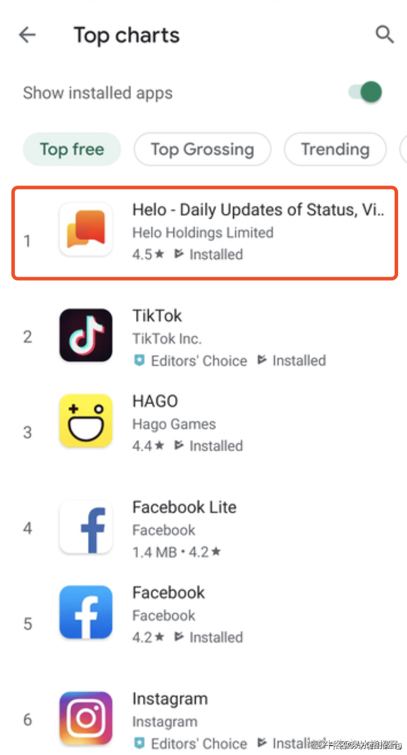407x755 pixels.
Task: Go back using the arrow icon
Action: pos(27,35)
